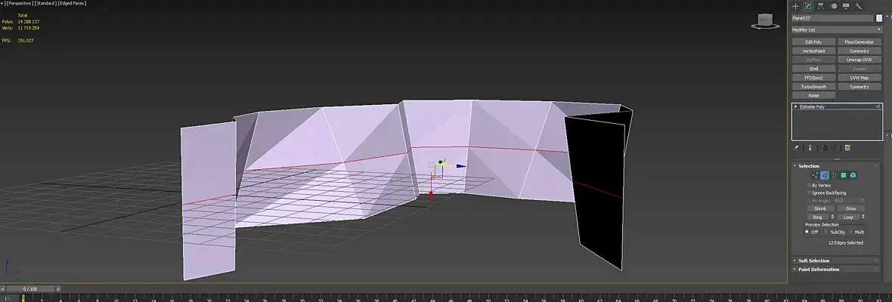Screen dimensions: 892x302
Task: Click next frame arrow on time slider
Action: [x=59, y=289]
